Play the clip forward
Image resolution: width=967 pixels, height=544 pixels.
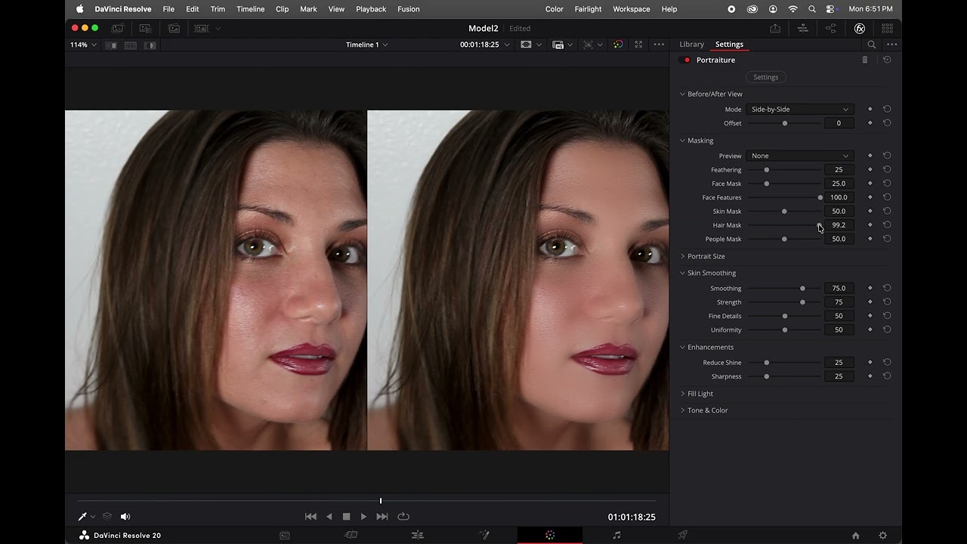(363, 517)
